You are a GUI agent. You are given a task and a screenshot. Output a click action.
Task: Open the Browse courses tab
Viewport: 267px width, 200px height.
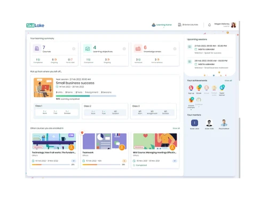(188, 25)
